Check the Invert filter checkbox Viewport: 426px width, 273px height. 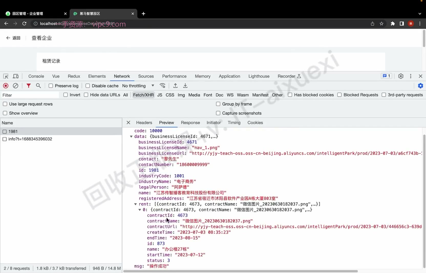[x=66, y=95]
